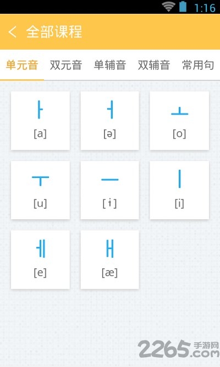
Task: Select the ㅔ [e] vowel card
Action: point(40,260)
